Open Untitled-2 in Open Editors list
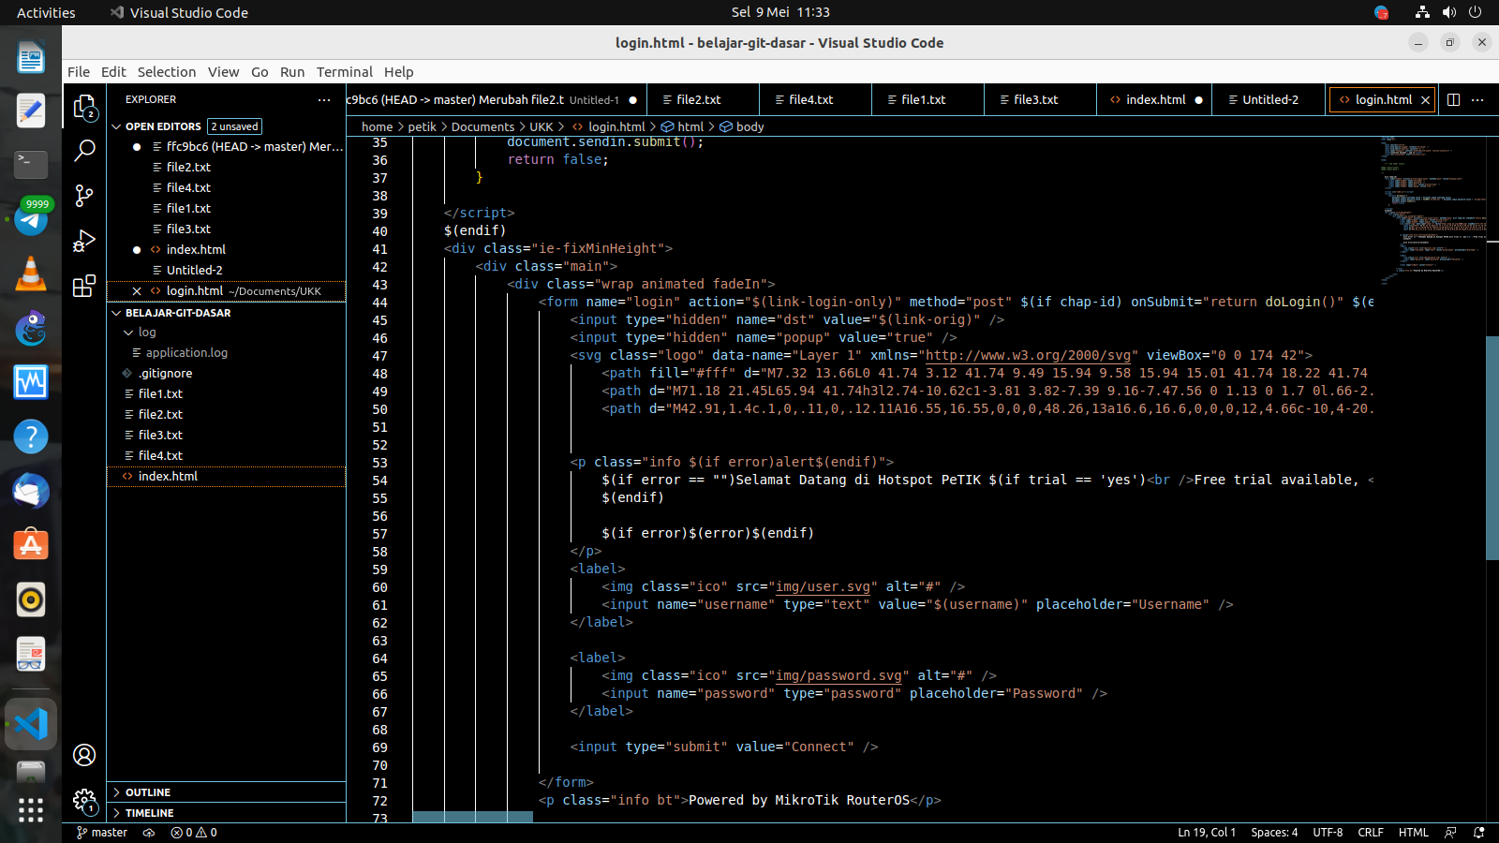This screenshot has height=843, width=1499. (x=226, y=271)
